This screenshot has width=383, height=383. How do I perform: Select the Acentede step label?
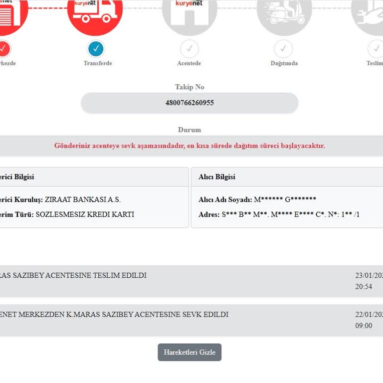pyautogui.click(x=189, y=63)
